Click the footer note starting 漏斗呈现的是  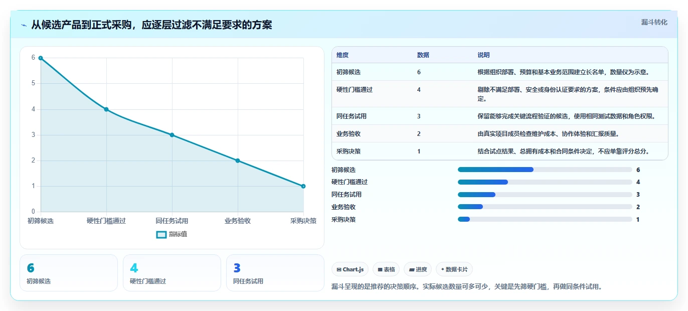click(467, 287)
